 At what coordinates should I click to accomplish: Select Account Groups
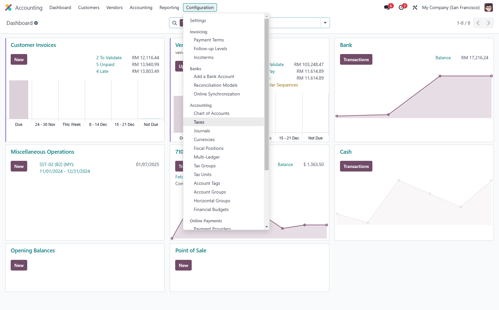click(x=224, y=192)
